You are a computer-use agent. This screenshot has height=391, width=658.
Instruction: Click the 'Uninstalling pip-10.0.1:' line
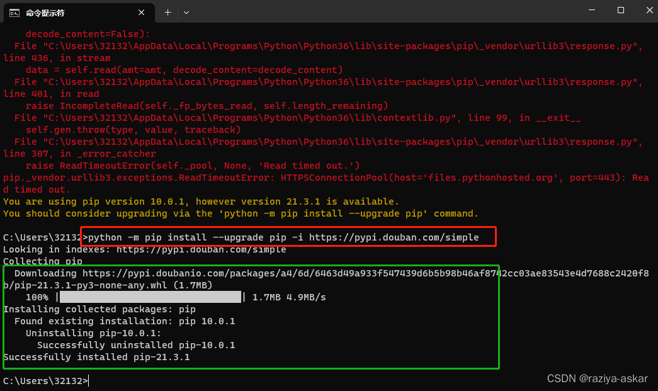point(93,333)
